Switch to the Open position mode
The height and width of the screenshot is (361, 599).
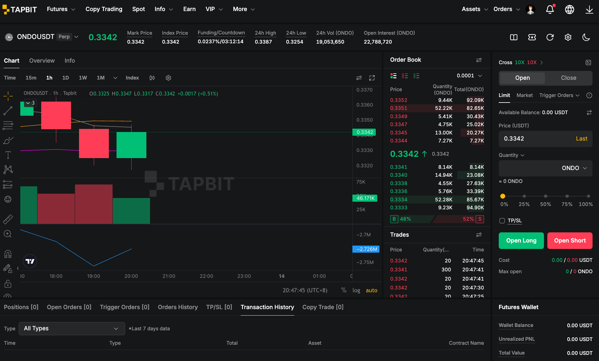pos(522,78)
